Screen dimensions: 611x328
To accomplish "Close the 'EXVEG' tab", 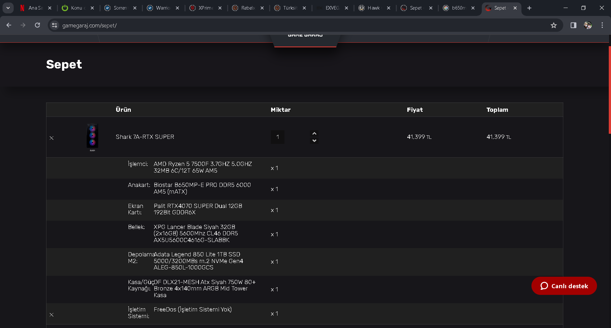I will [347, 8].
